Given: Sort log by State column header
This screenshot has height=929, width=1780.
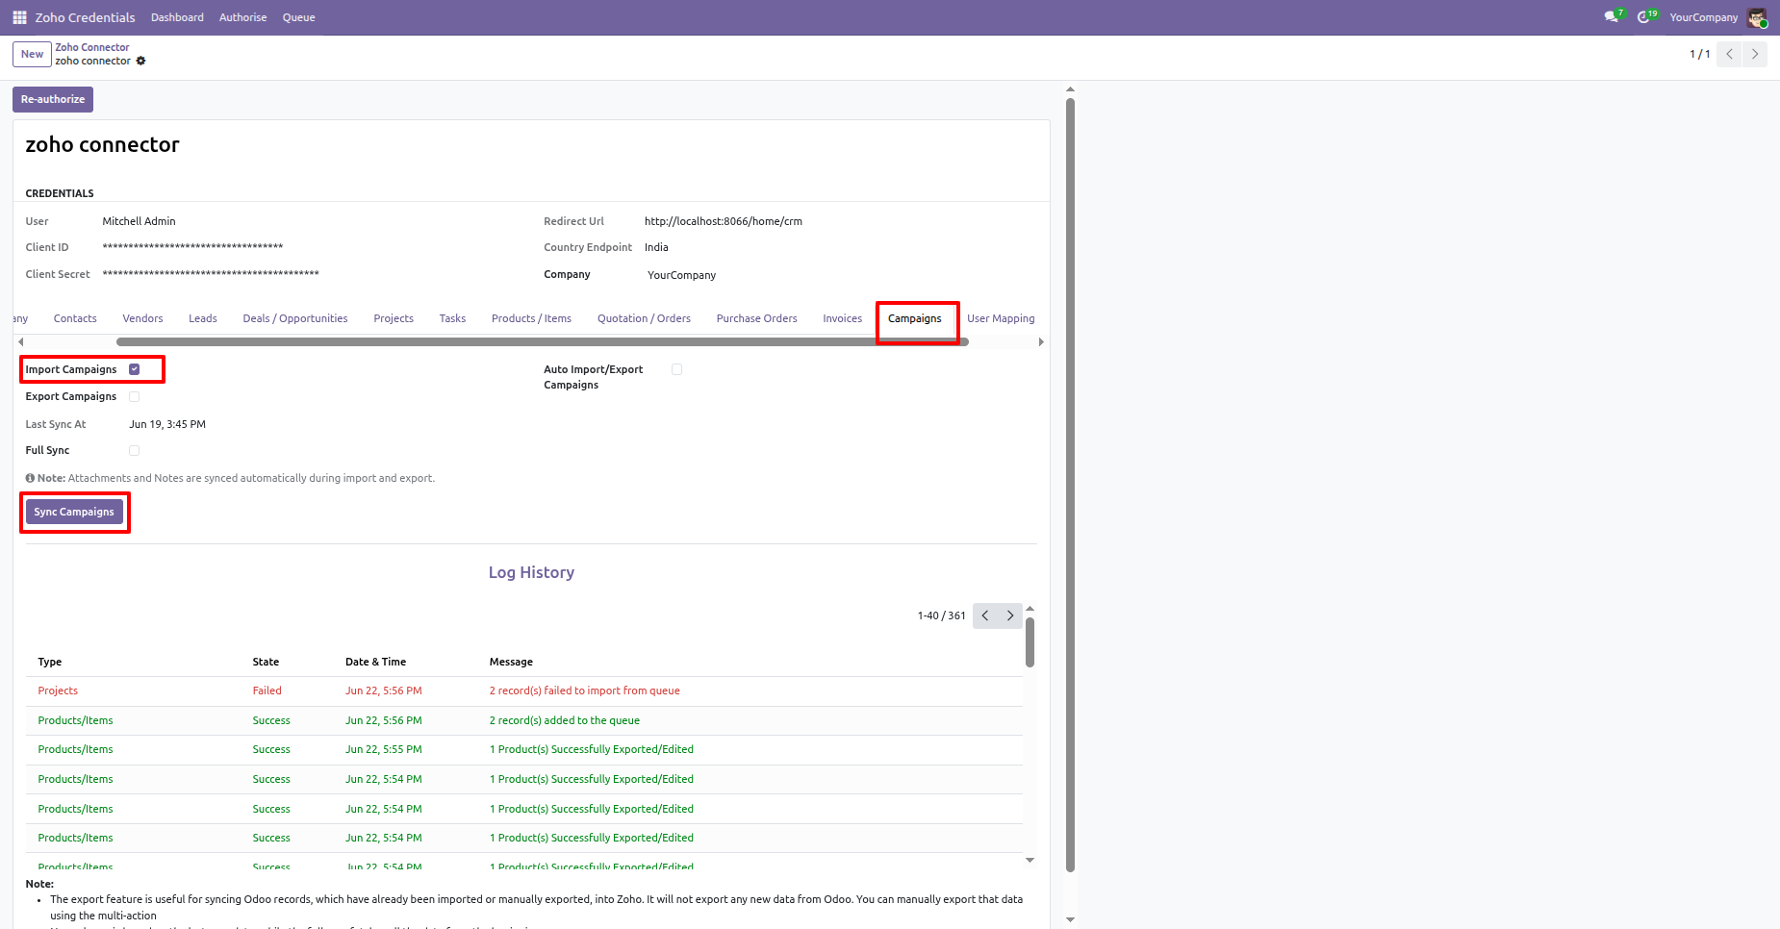Looking at the screenshot, I should tap(266, 662).
